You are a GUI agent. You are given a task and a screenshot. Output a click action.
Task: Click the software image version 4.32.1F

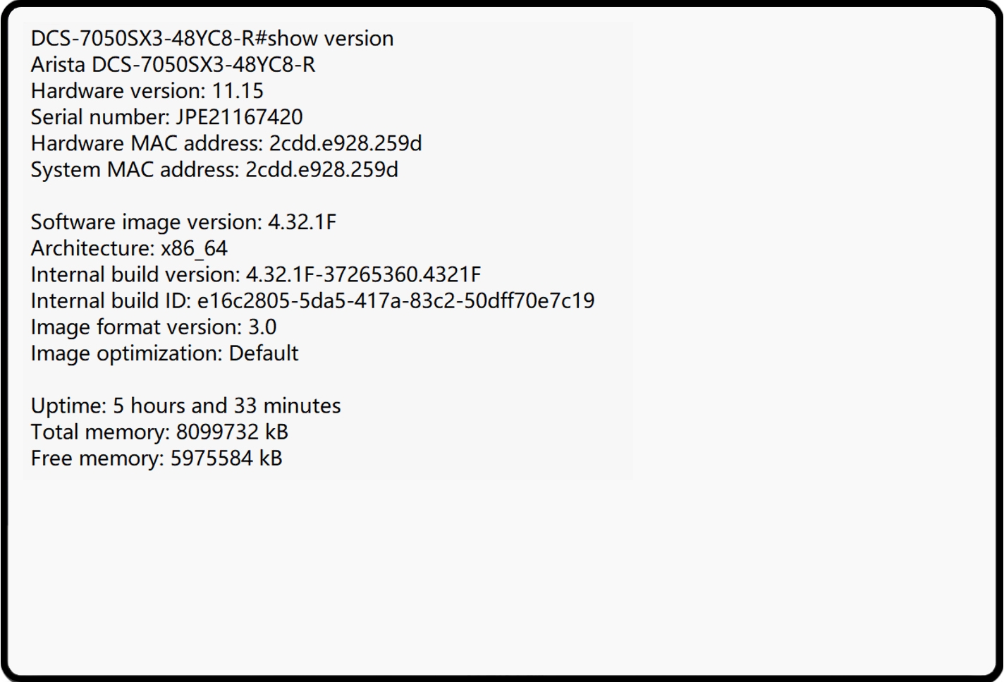point(302,222)
